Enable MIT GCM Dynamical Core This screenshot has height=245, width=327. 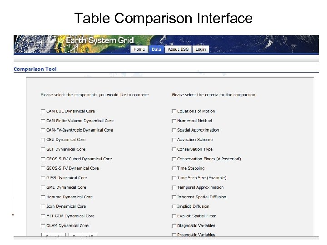(x=43, y=216)
